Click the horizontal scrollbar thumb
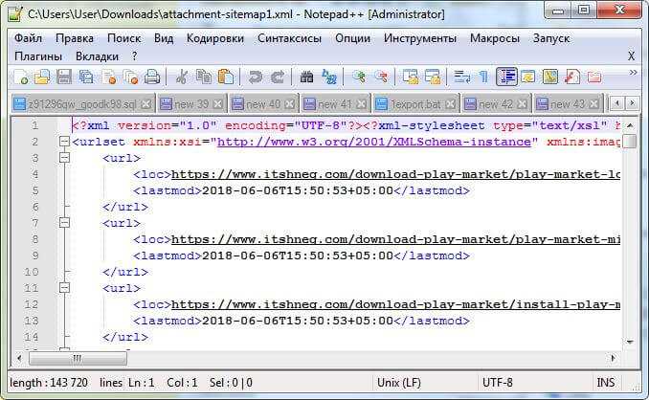 tap(78, 358)
